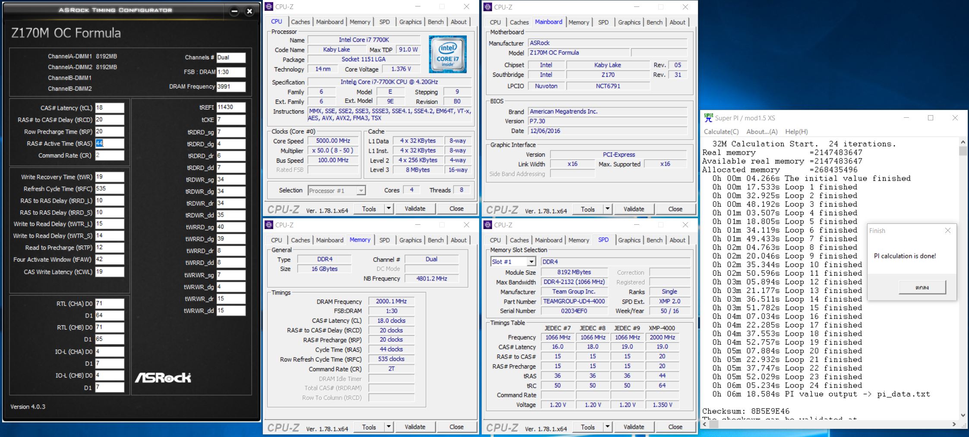This screenshot has height=437, width=969.
Task: Minimize the ASRock Timing Configurator window
Action: click(x=234, y=12)
